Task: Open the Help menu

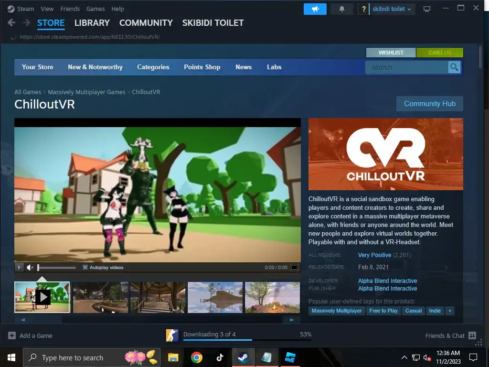Action: 117,9
